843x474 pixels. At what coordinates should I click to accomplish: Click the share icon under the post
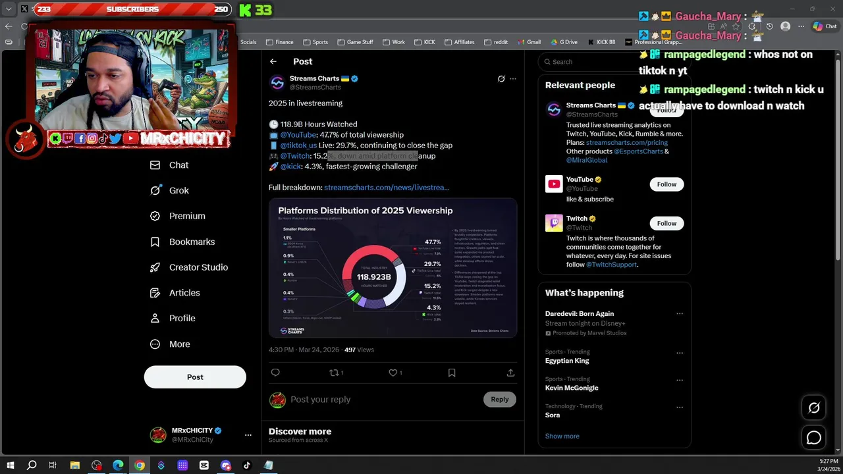point(510,373)
